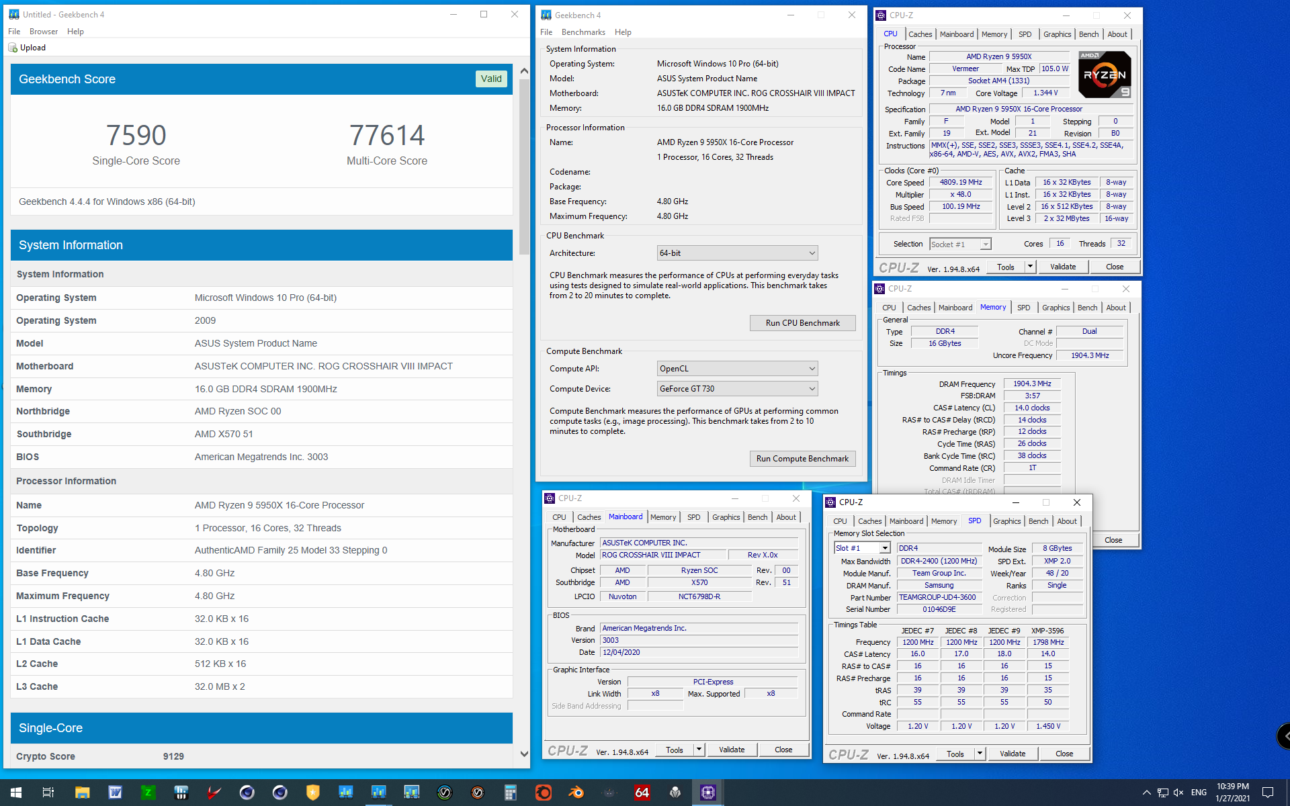Launch Microsoft Word from the taskbar

[115, 793]
